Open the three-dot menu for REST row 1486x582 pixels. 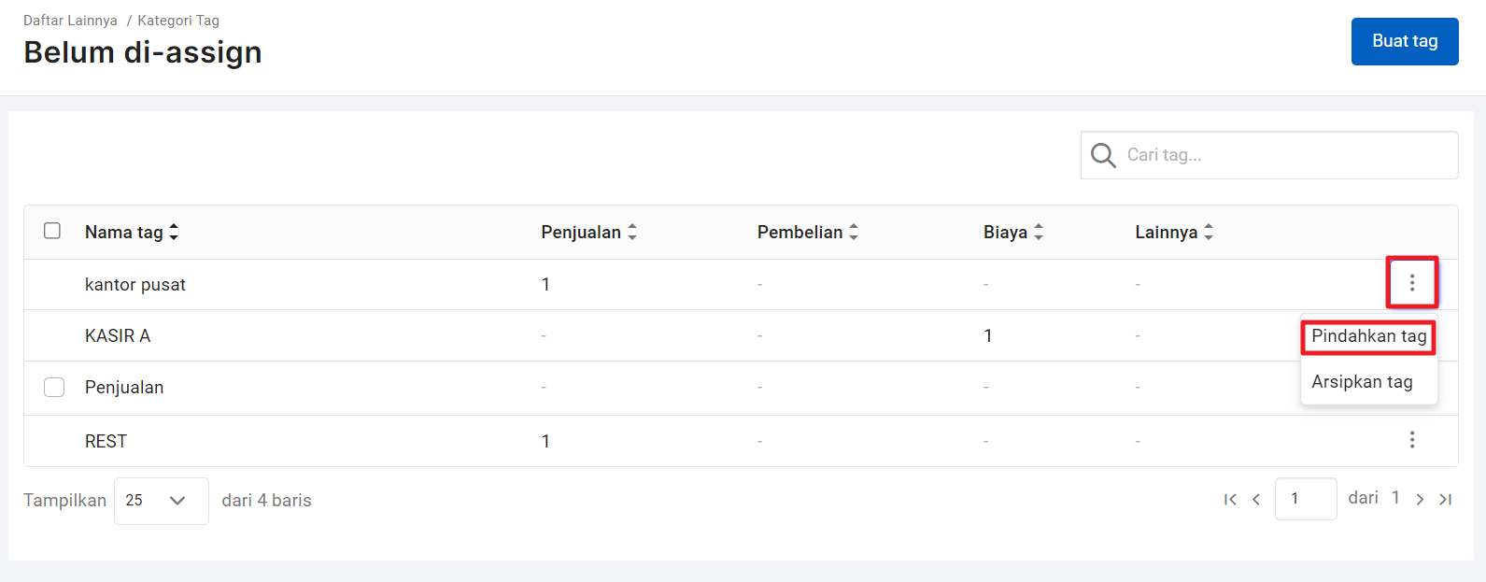[1411, 439]
